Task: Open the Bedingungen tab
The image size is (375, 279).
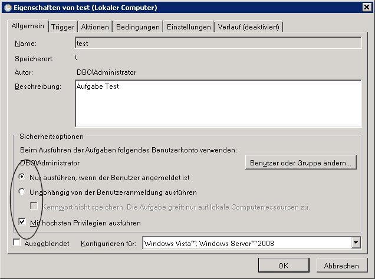Action: pyautogui.click(x=138, y=26)
